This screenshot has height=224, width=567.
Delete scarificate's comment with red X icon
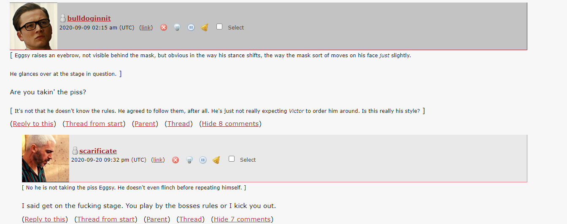pyautogui.click(x=175, y=160)
